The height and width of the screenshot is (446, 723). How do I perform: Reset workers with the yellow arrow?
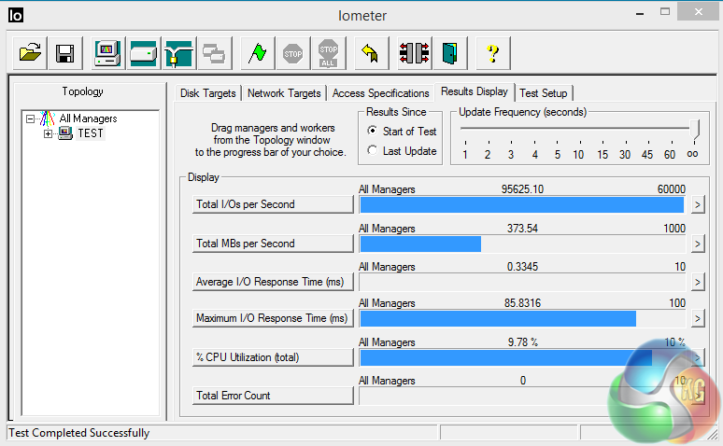click(370, 53)
